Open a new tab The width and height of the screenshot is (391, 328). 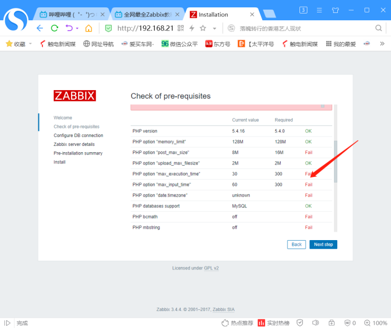point(270,14)
